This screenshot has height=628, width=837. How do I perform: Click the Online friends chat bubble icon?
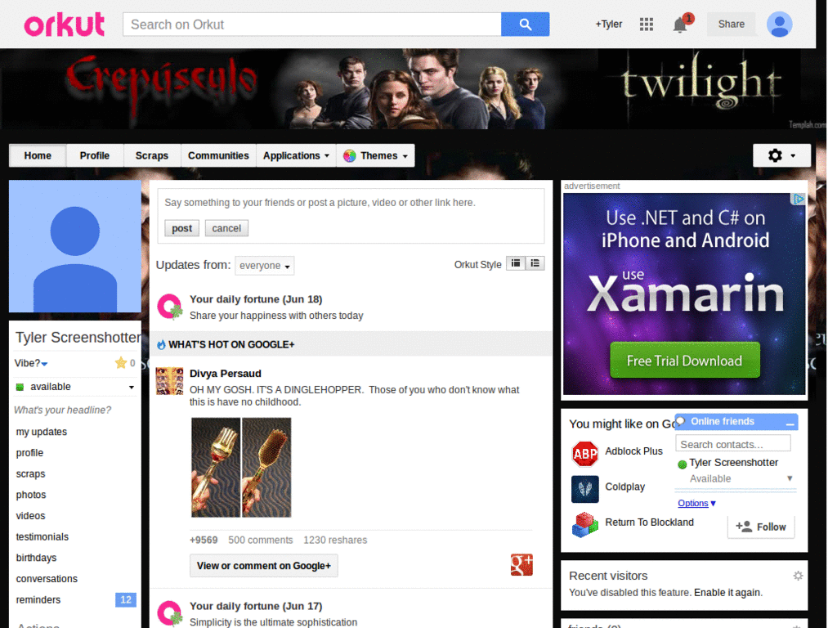click(681, 421)
